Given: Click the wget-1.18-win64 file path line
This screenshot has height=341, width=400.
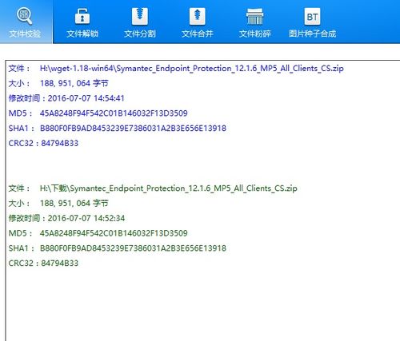Looking at the screenshot, I should coord(176,69).
